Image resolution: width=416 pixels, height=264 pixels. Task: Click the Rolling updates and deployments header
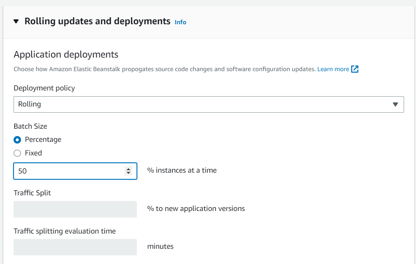(99, 21)
